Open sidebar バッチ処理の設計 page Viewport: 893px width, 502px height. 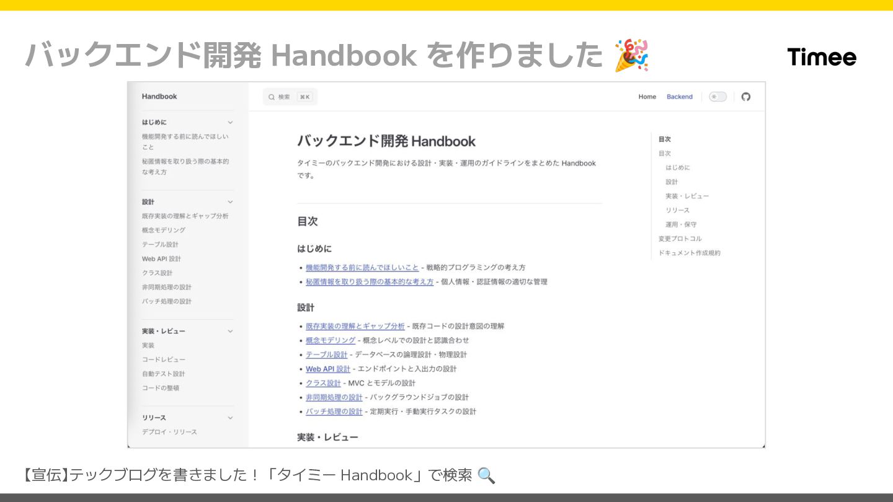pyautogui.click(x=166, y=302)
